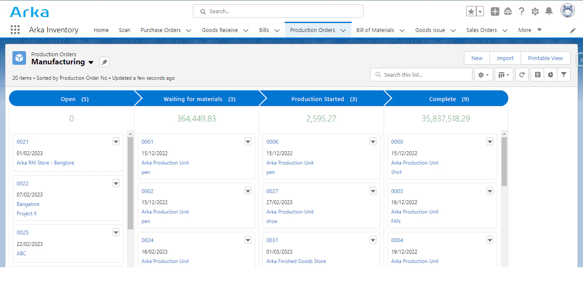583x283 pixels.
Task: Expand the Manufacturing list view dropdown
Action: (91, 63)
